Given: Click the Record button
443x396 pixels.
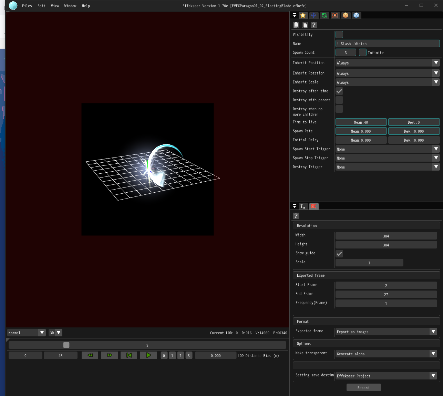Looking at the screenshot, I should [363, 387].
